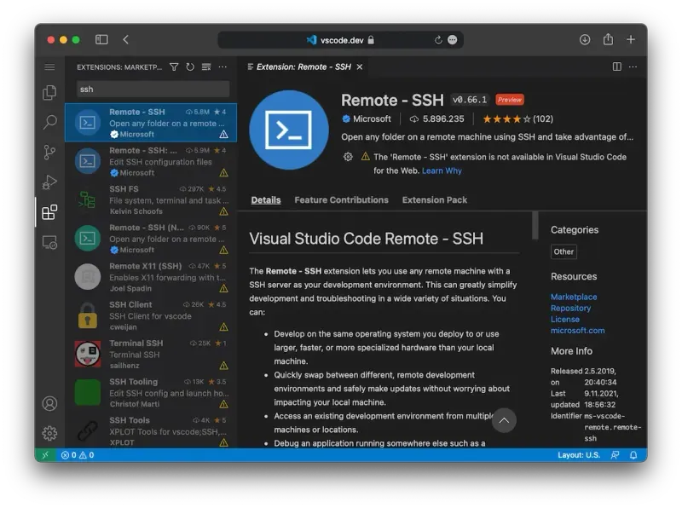Select the Terminal SSH extension
This screenshot has width=682, height=508.
click(151, 354)
